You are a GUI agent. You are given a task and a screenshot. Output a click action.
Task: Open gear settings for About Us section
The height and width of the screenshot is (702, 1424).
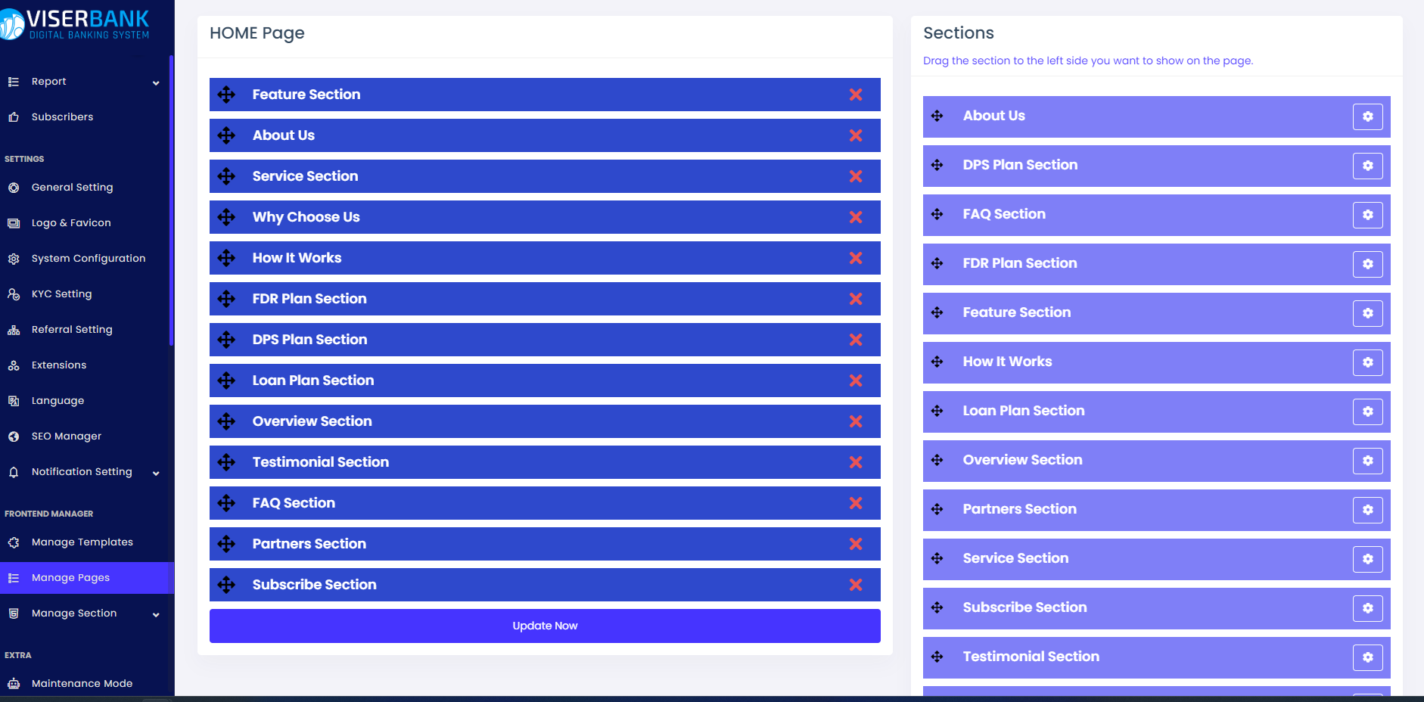pyautogui.click(x=1367, y=116)
